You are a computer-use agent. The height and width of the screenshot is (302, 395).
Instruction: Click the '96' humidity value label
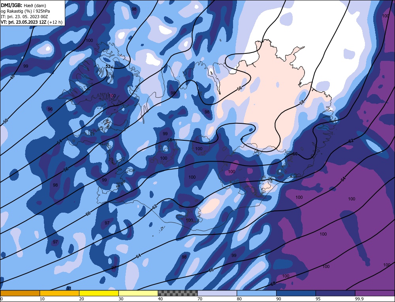tap(50, 109)
